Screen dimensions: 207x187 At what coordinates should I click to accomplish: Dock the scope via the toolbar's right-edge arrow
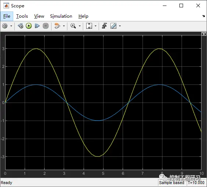[203, 16]
